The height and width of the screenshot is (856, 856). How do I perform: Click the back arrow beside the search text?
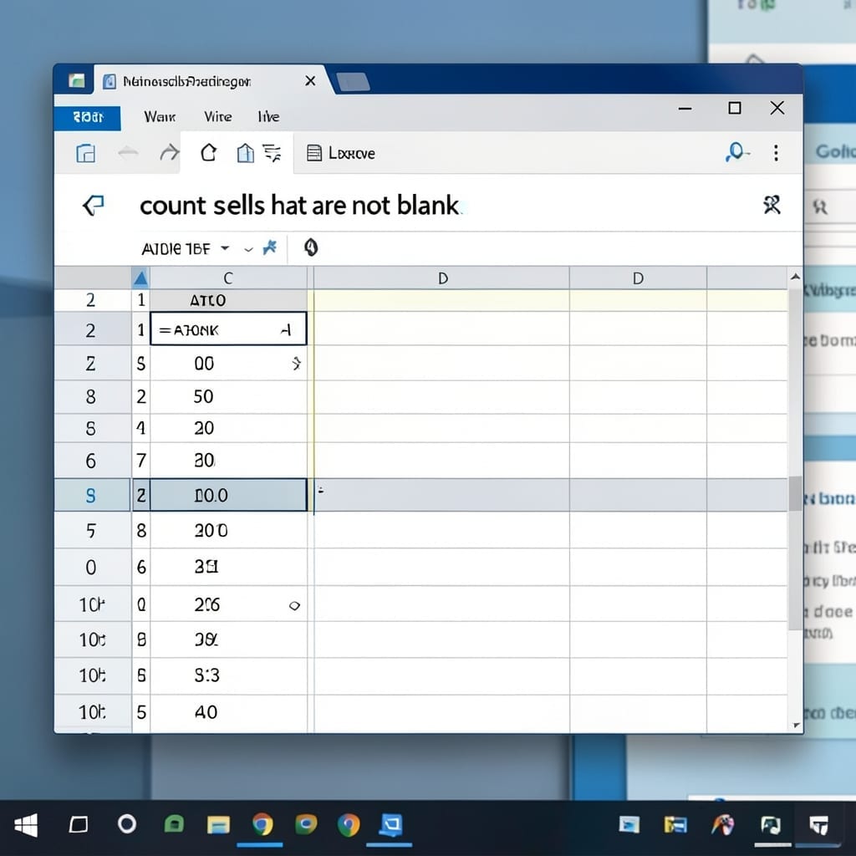coord(94,206)
